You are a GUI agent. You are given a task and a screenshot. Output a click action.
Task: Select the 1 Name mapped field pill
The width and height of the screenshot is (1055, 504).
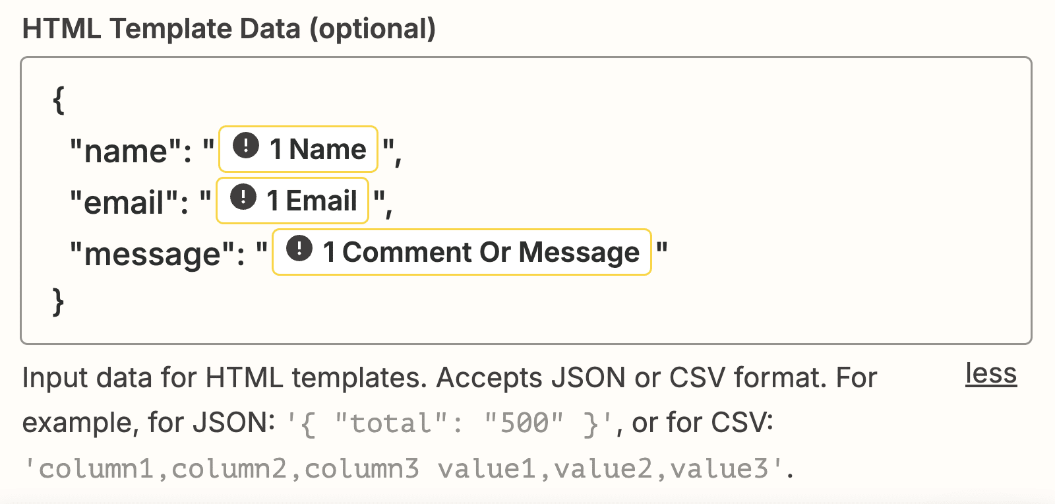point(317,149)
